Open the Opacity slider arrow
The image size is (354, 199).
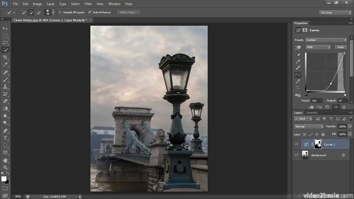[x=350, y=127]
